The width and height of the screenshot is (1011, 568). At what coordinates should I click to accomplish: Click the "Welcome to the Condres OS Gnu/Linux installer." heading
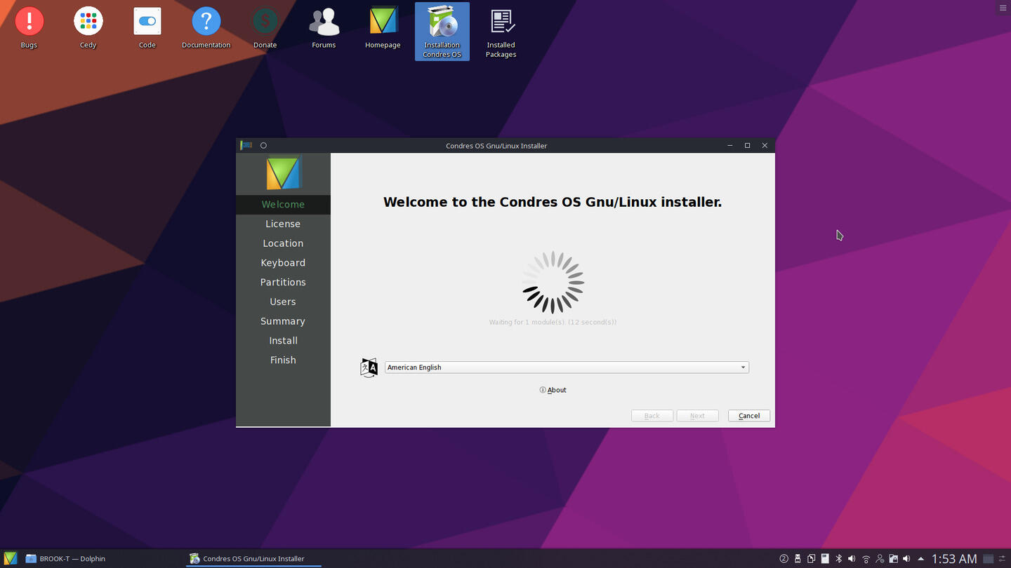[x=553, y=202]
